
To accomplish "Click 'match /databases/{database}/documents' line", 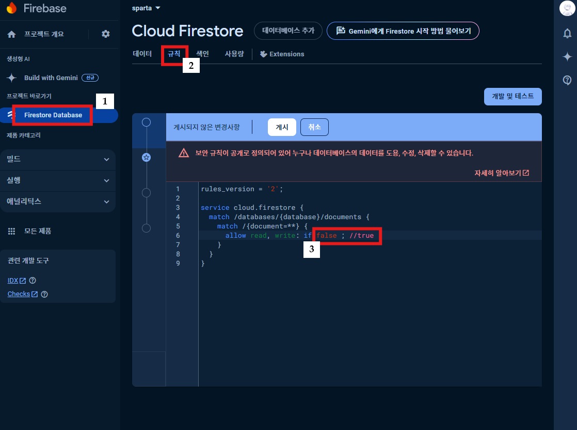I will [x=289, y=217].
